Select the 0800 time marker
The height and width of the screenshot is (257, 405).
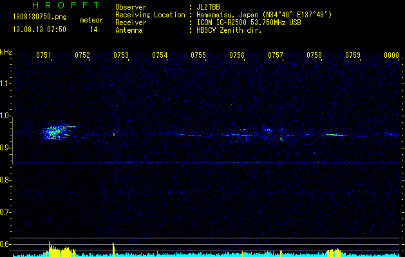coord(391,56)
